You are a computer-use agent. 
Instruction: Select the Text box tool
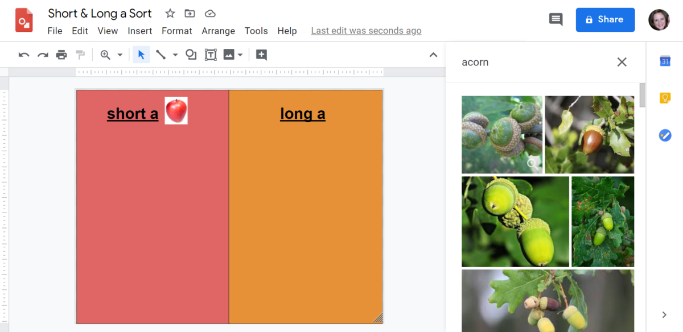211,55
